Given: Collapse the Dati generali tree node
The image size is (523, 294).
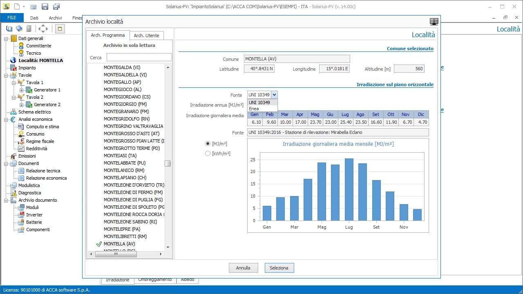Looking at the screenshot, I should pyautogui.click(x=6, y=38).
